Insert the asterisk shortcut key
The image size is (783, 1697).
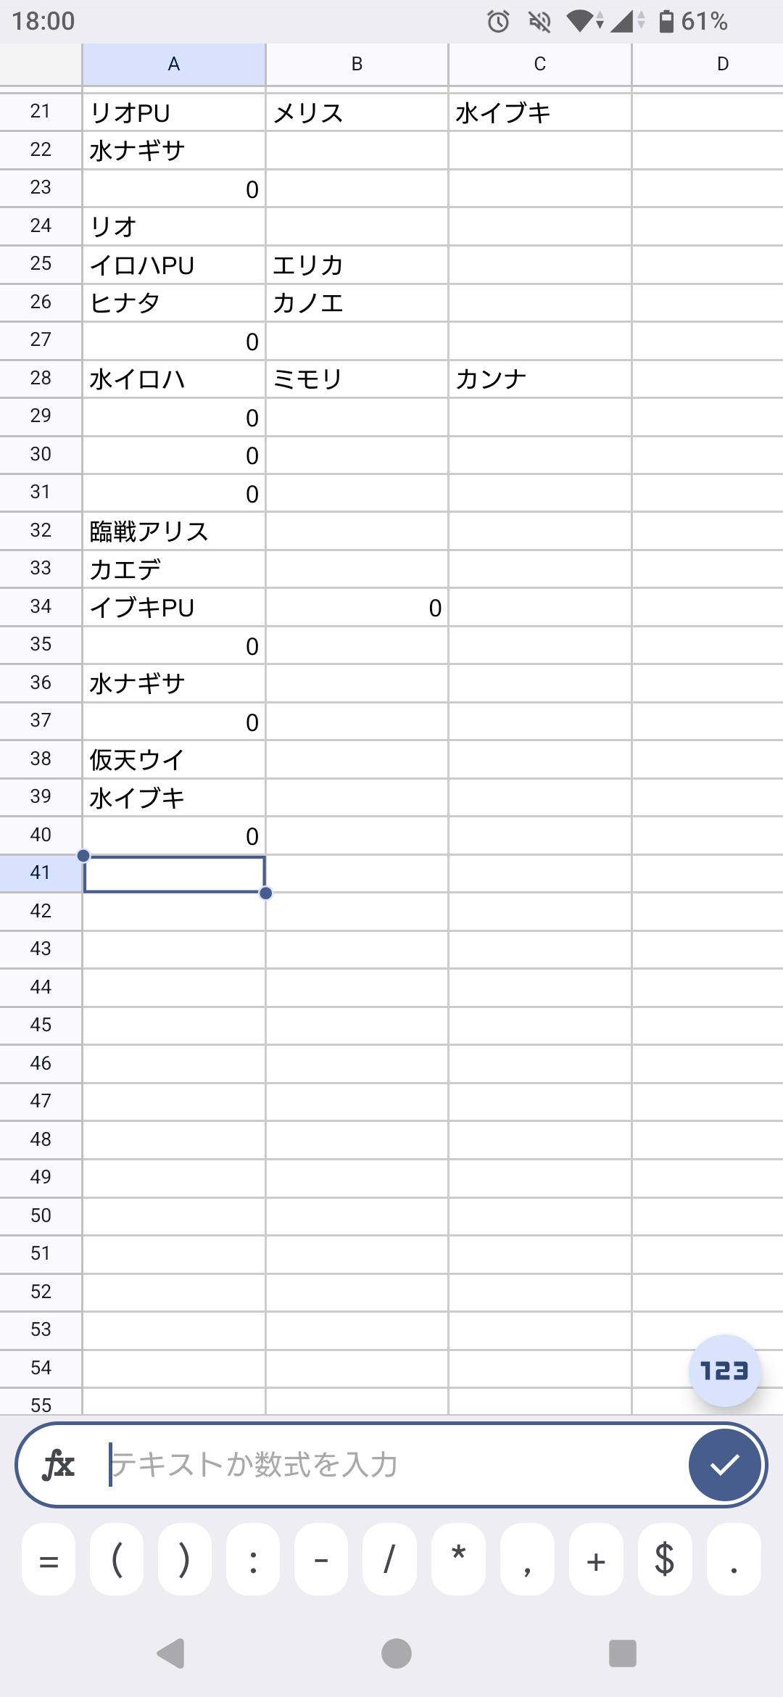(458, 1559)
